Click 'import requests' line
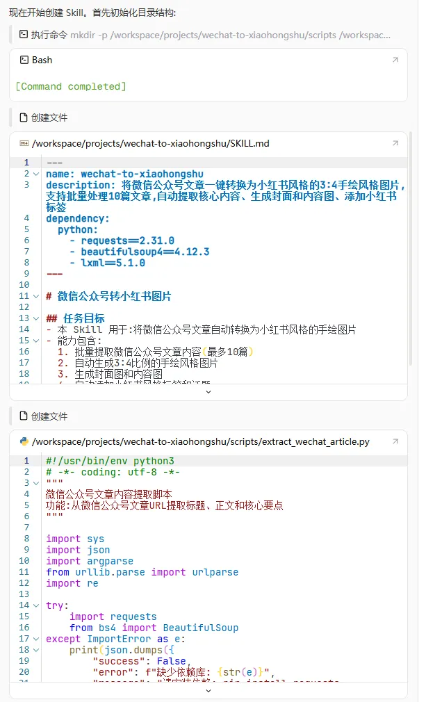 tap(113, 617)
